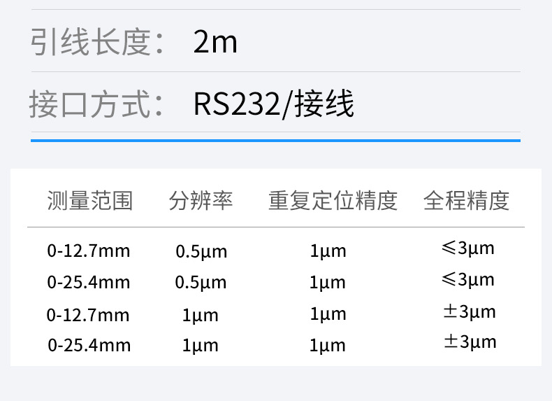This screenshot has height=401, width=552.
Task: Select 0-12.7mm in the third table row
Action: click(x=88, y=315)
